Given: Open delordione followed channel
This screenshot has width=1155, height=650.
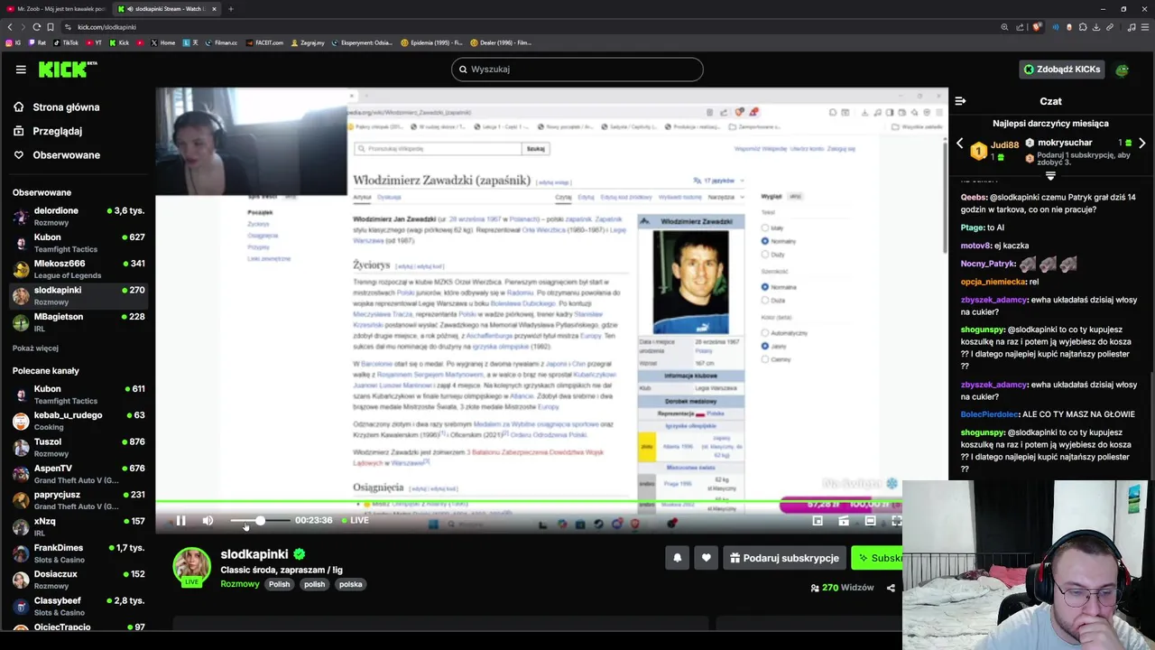Looking at the screenshot, I should (79, 217).
